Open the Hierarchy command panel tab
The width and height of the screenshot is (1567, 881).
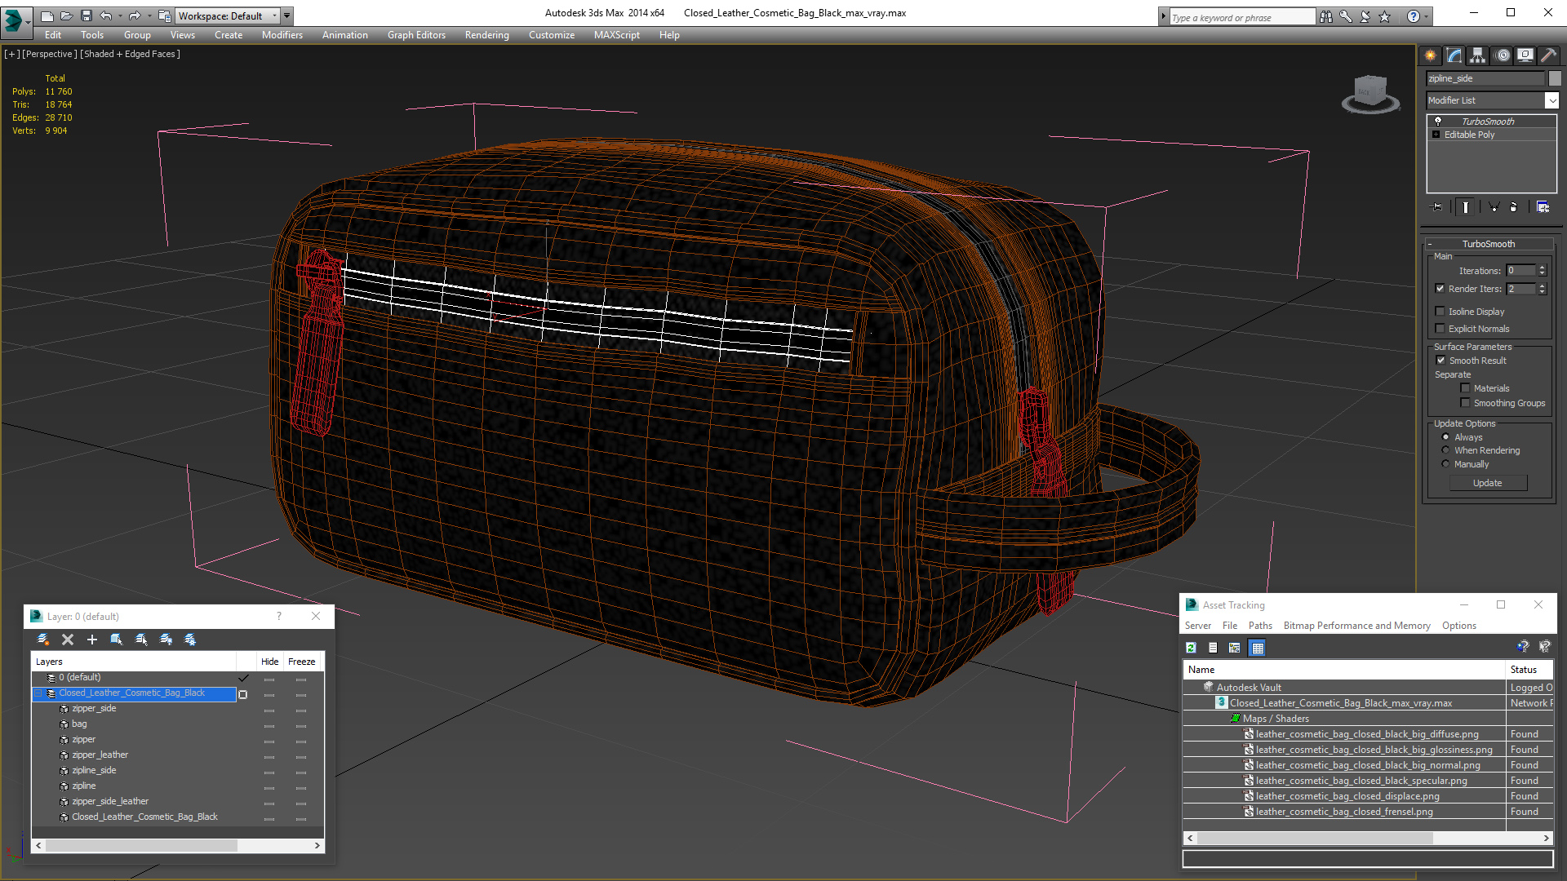tap(1478, 55)
